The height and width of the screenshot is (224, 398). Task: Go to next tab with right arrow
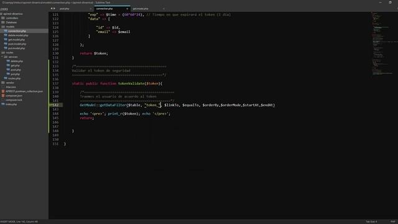[x=54, y=8]
